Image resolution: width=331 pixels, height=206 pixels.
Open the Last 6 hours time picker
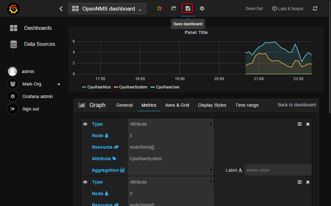coord(287,9)
